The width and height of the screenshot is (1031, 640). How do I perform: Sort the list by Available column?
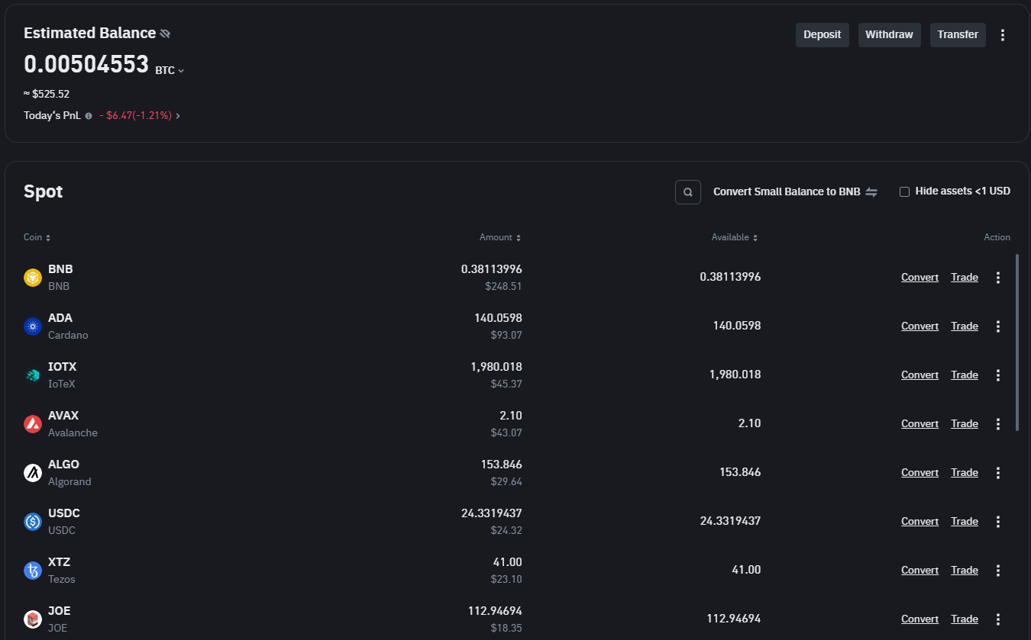[735, 237]
